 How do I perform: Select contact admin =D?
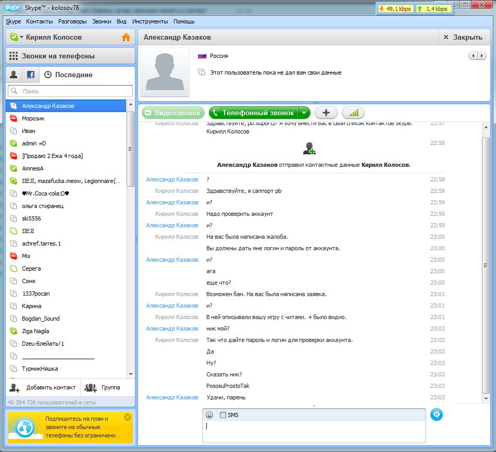pos(66,143)
